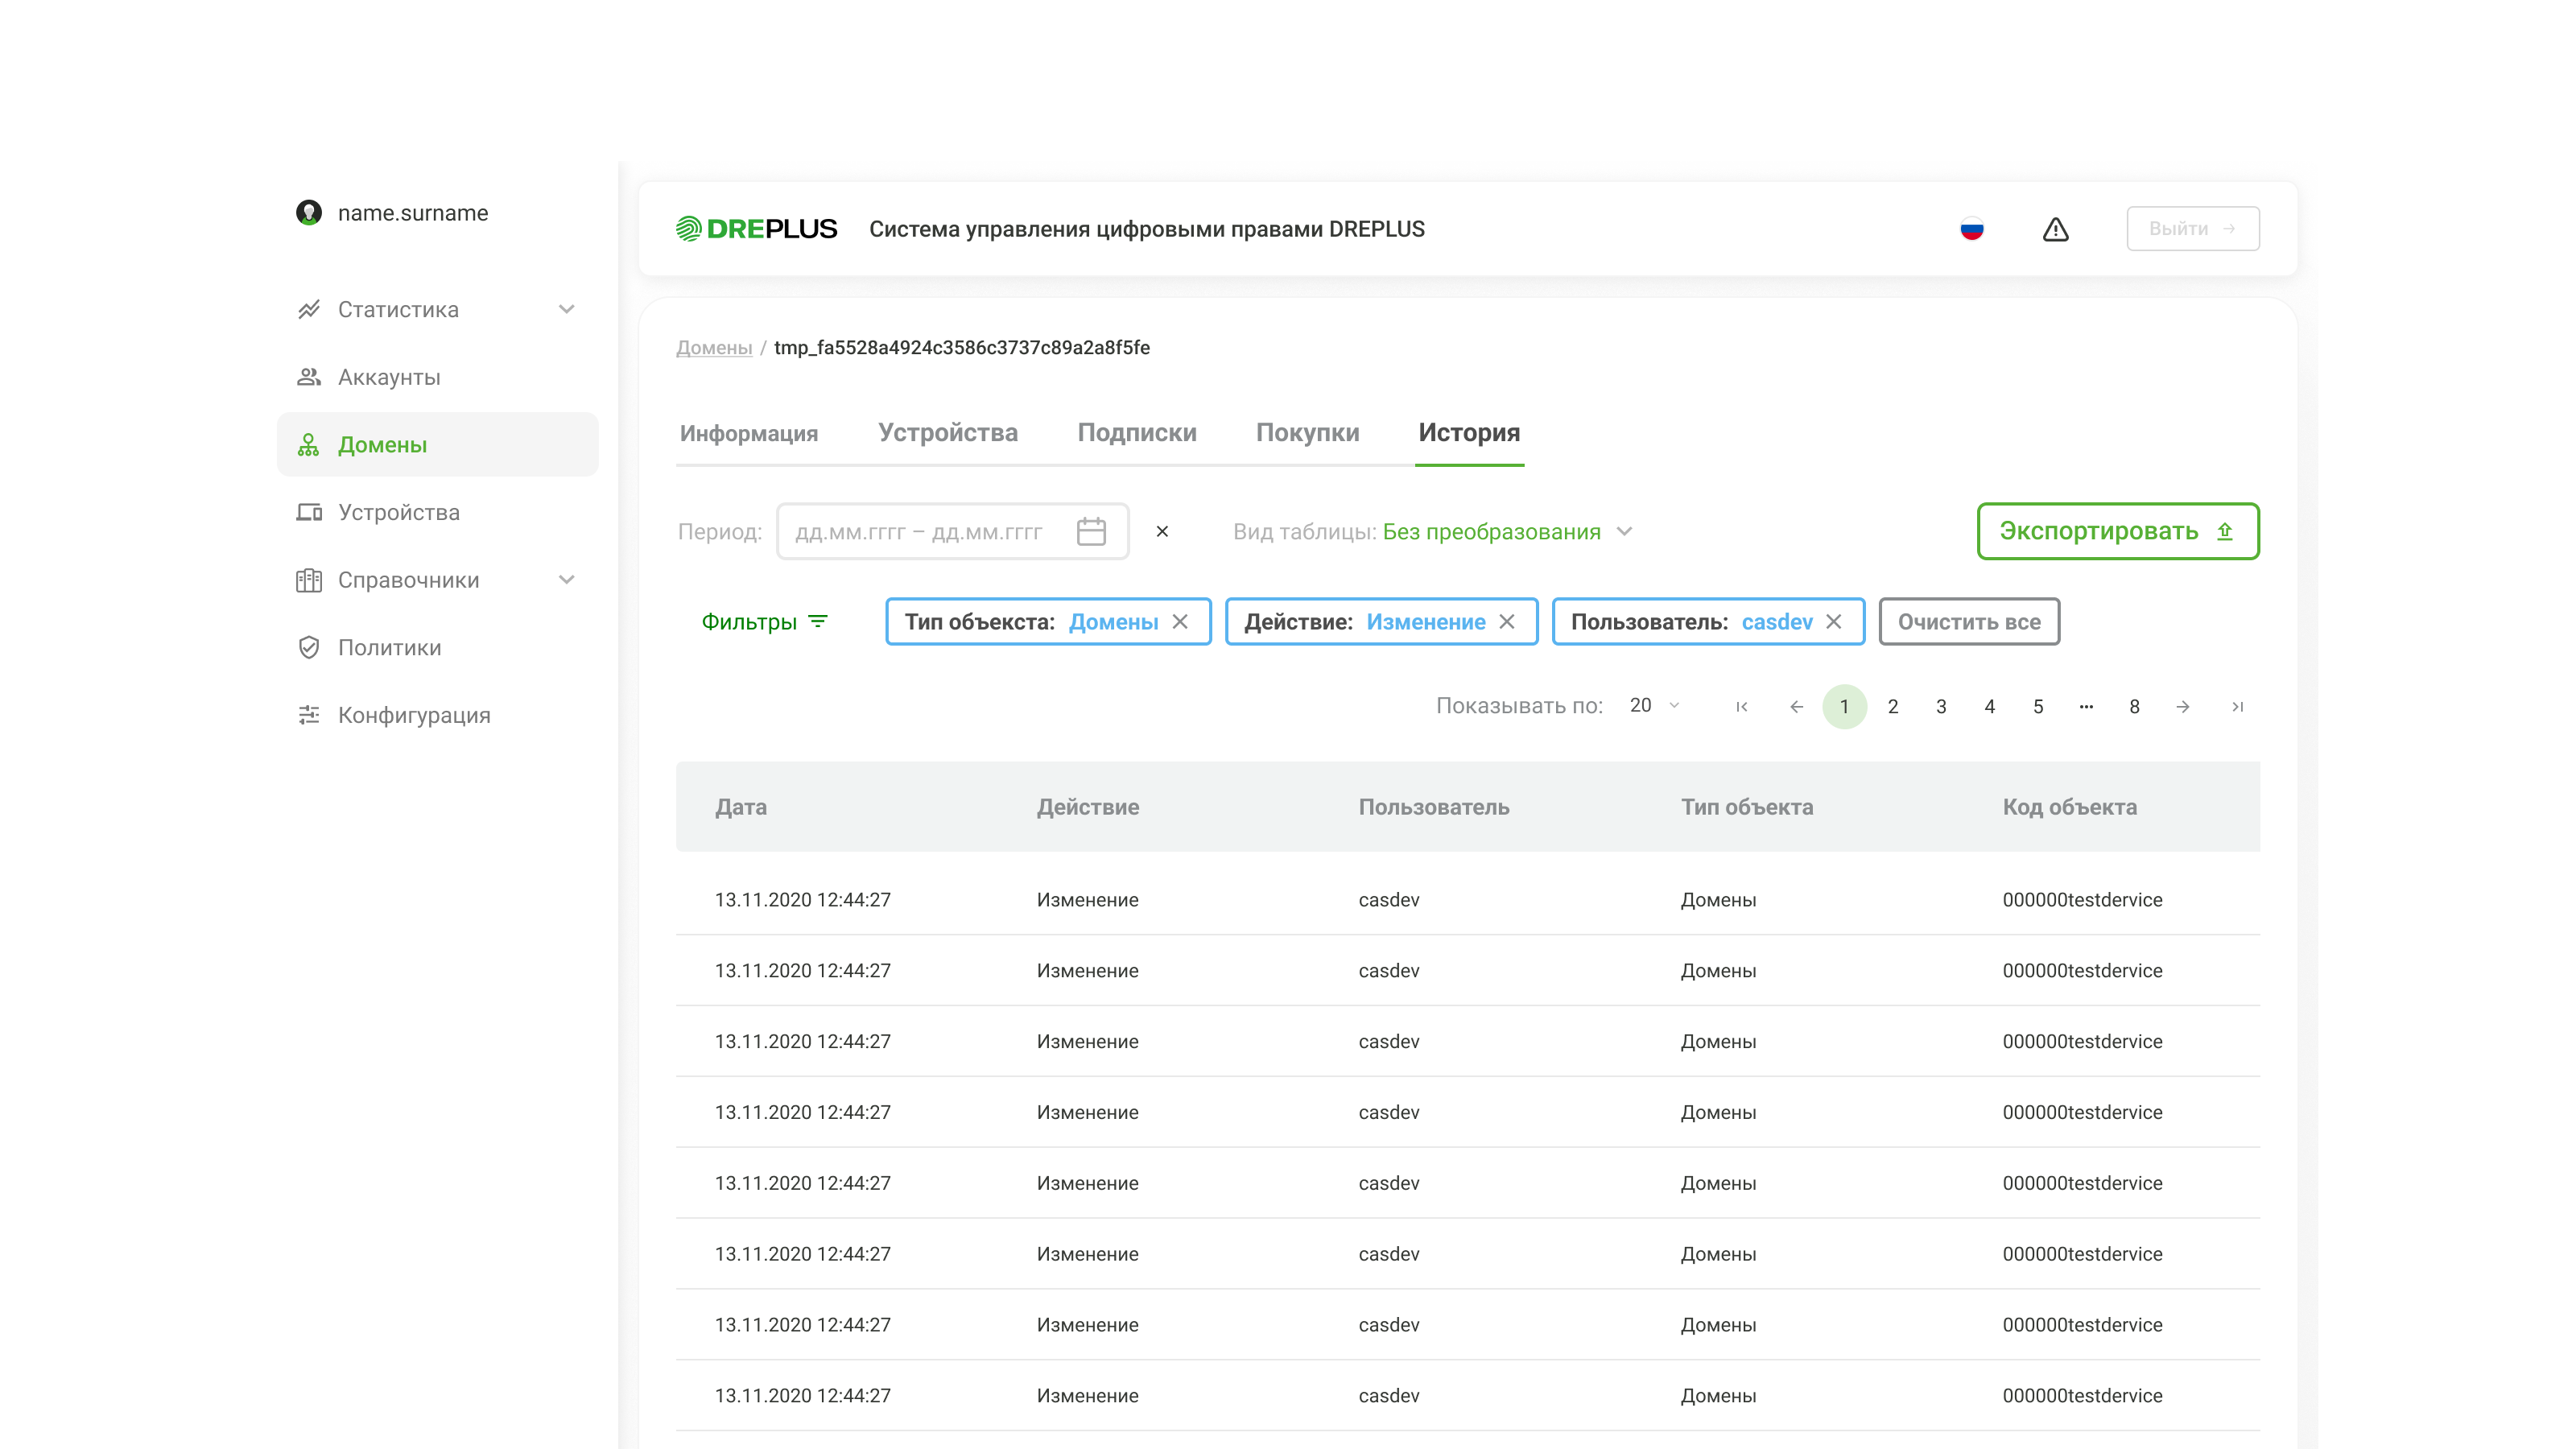This screenshot has height=1449, width=2576.
Task: Open the warning triangle notifications icon
Action: 2055,229
